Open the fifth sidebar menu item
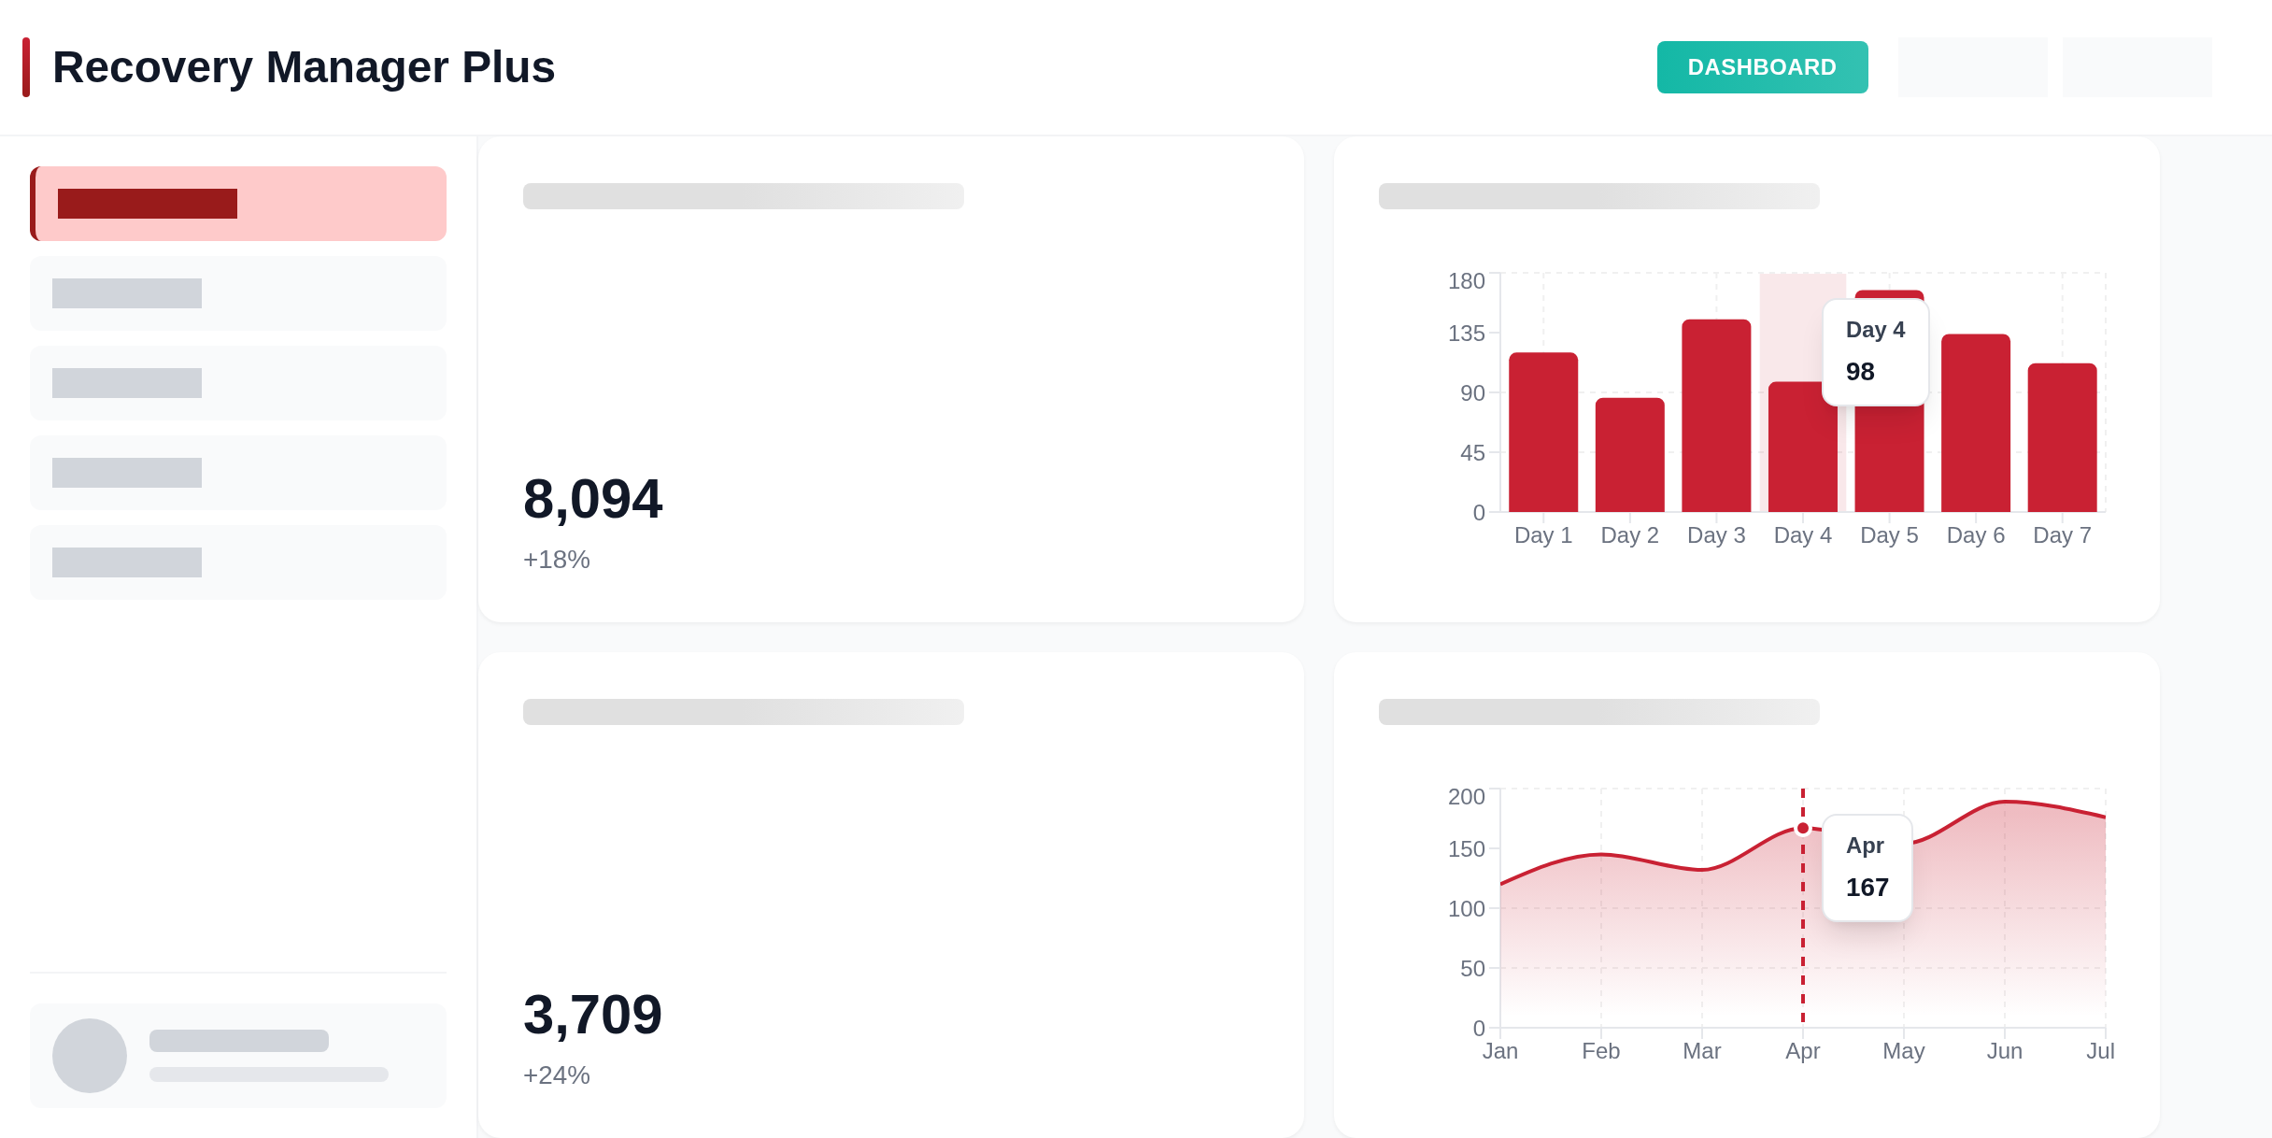This screenshot has height=1138, width=2272. (x=239, y=562)
